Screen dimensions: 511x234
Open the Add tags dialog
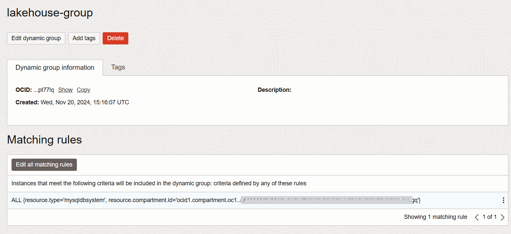84,38
